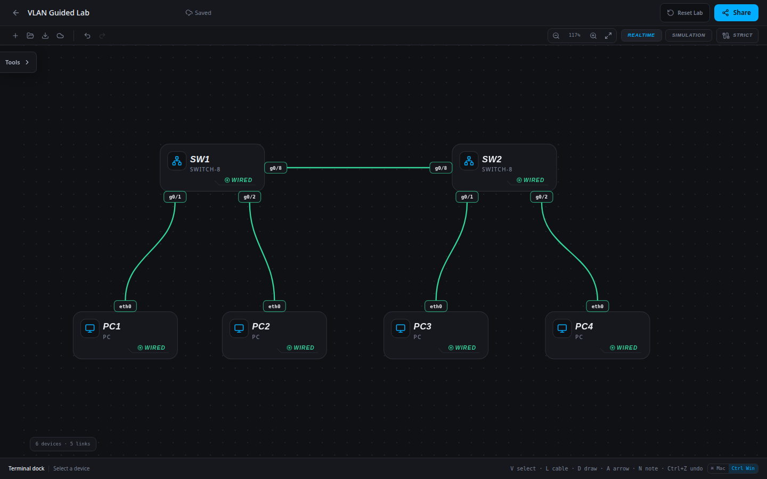
Task: Click the WIRED status on PC1
Action: click(151, 348)
